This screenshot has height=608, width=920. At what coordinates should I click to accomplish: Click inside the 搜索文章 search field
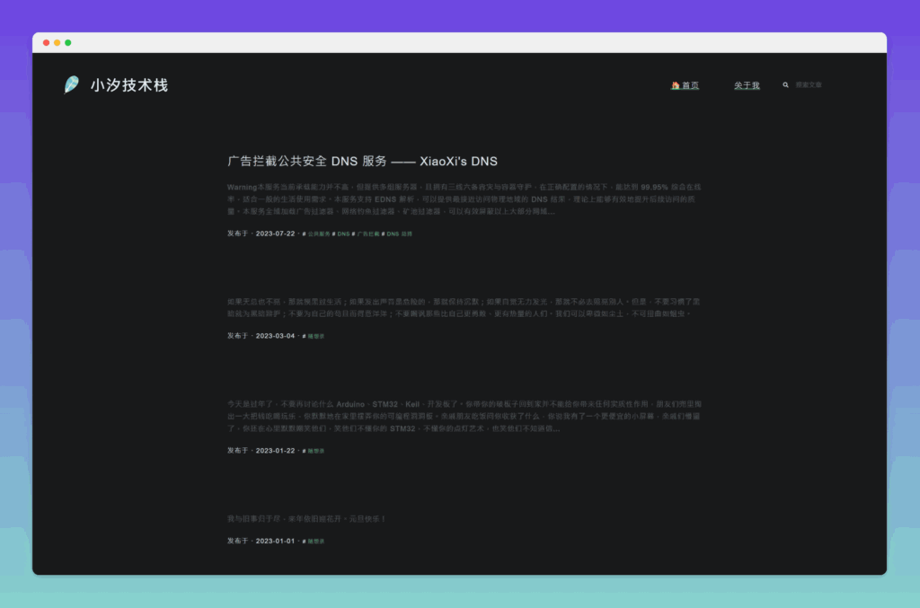[x=810, y=85]
